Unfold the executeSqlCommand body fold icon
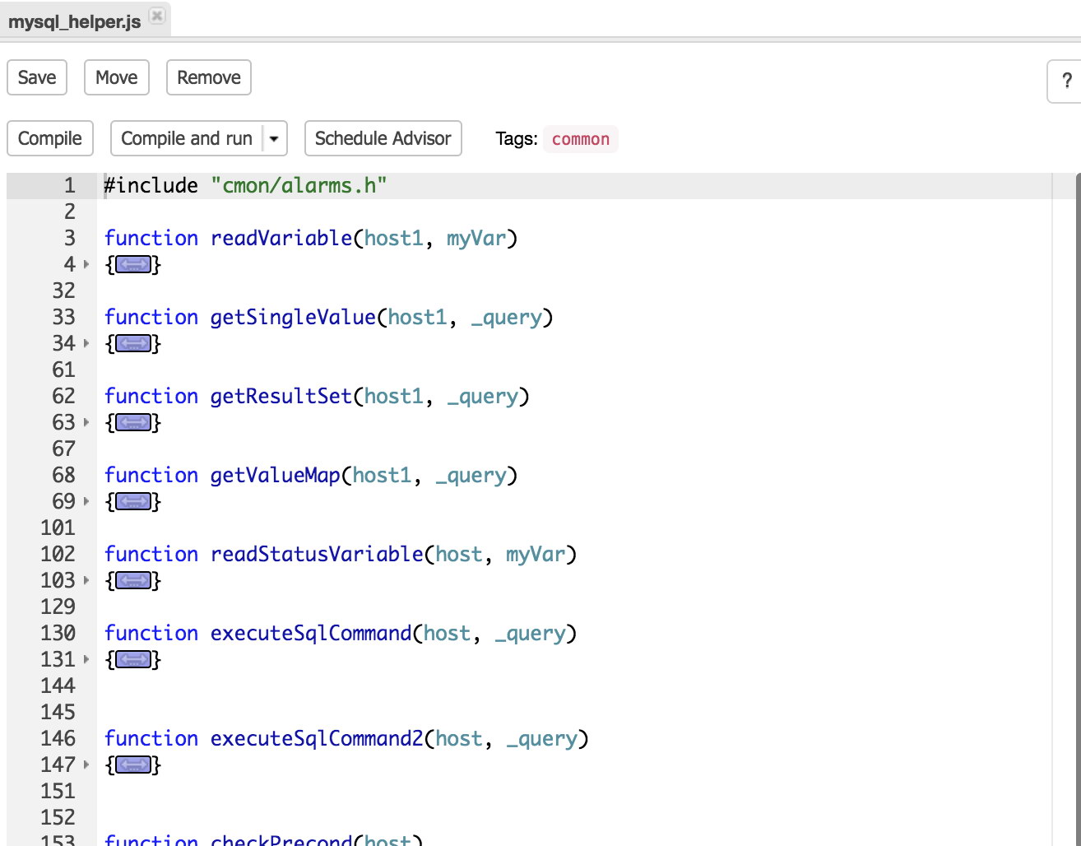This screenshot has width=1081, height=846. [x=133, y=660]
